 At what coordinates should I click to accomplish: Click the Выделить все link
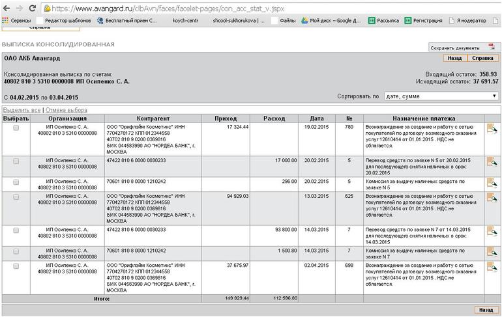coord(22,110)
